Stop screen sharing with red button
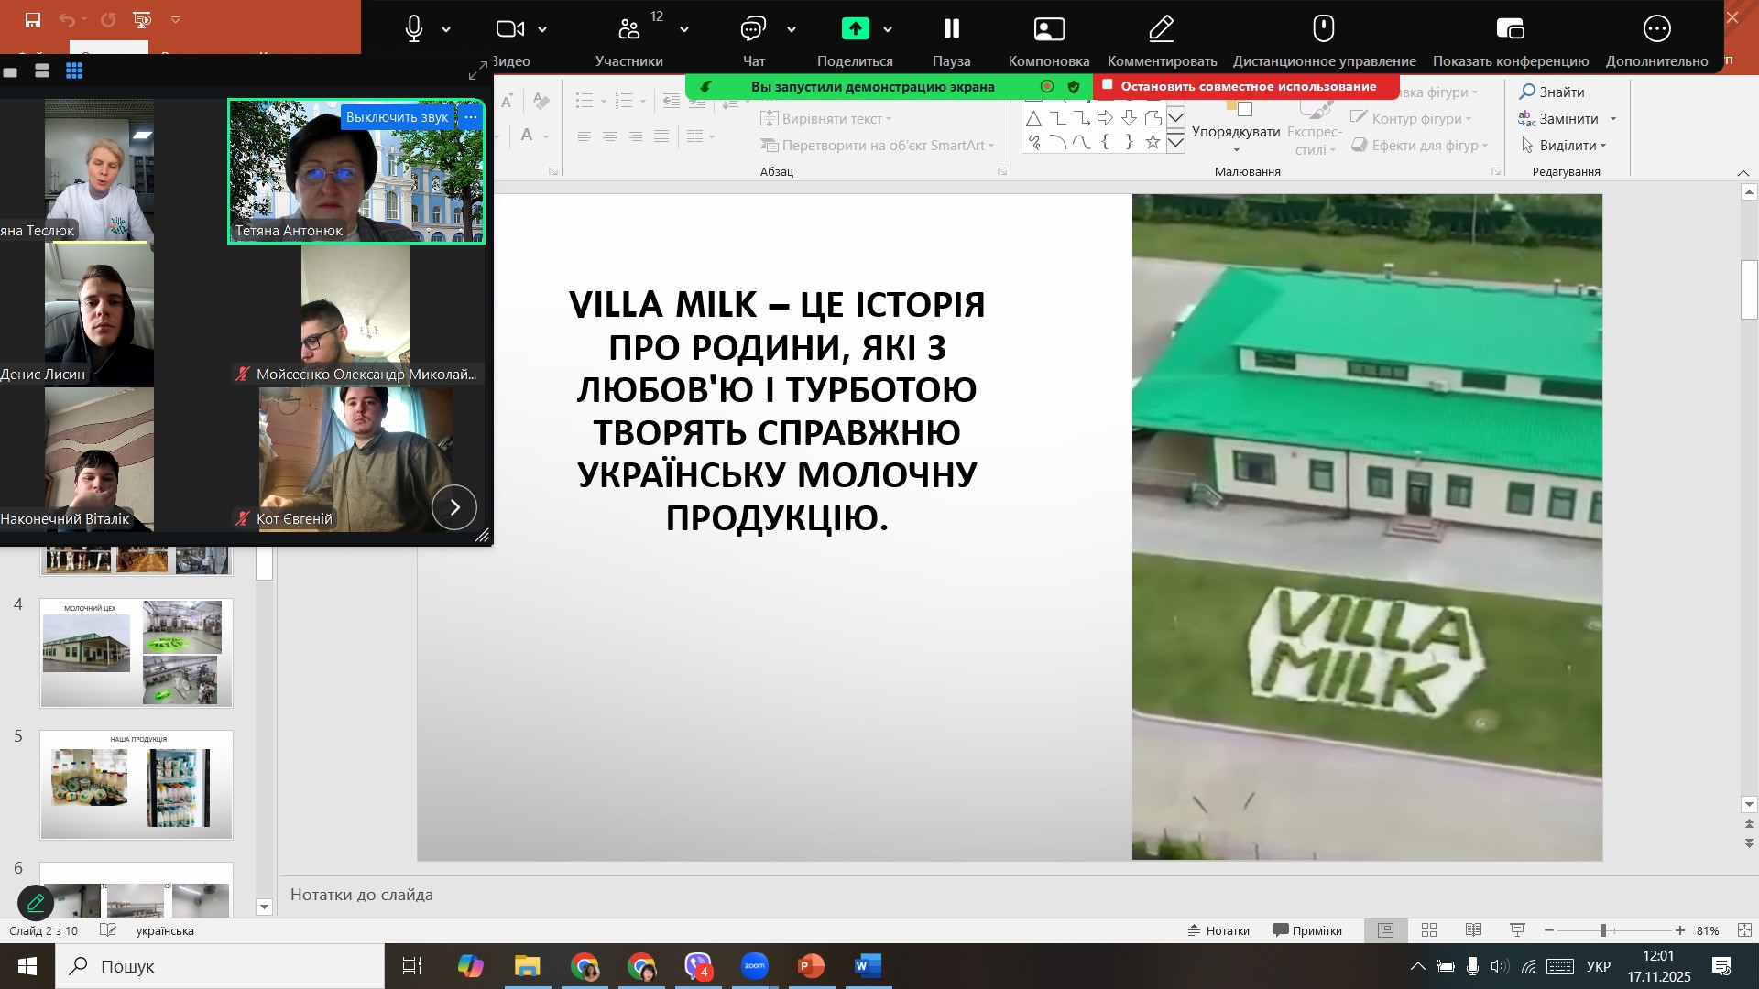 point(1246,86)
